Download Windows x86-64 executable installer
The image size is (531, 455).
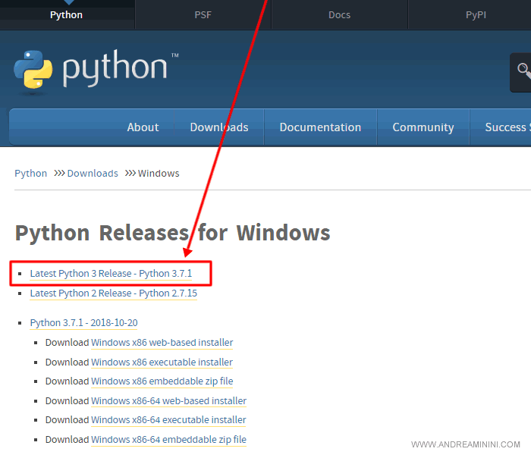click(x=168, y=420)
